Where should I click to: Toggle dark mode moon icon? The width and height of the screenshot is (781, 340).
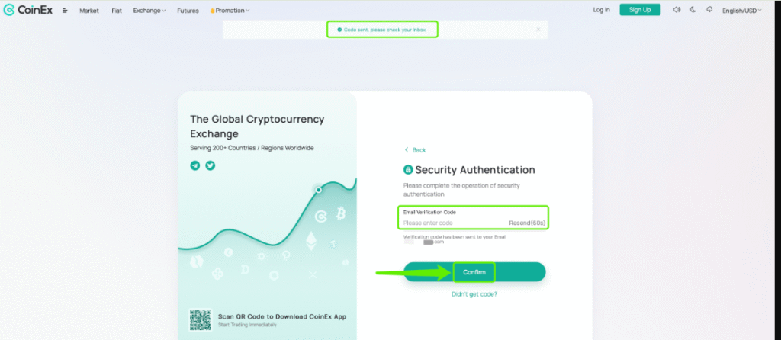[693, 10]
